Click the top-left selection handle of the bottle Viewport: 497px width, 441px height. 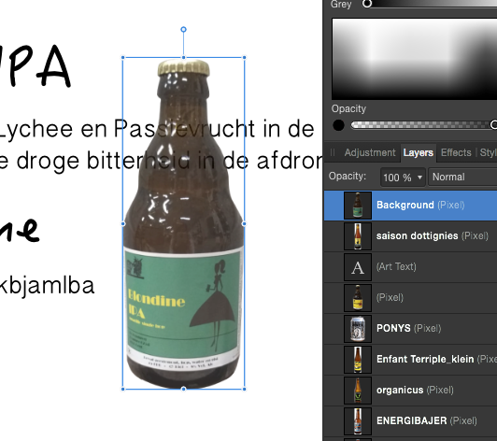[x=123, y=58]
